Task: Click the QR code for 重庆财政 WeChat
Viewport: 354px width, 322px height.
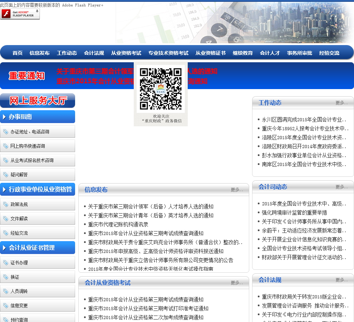Action: pyautogui.click(x=161, y=89)
